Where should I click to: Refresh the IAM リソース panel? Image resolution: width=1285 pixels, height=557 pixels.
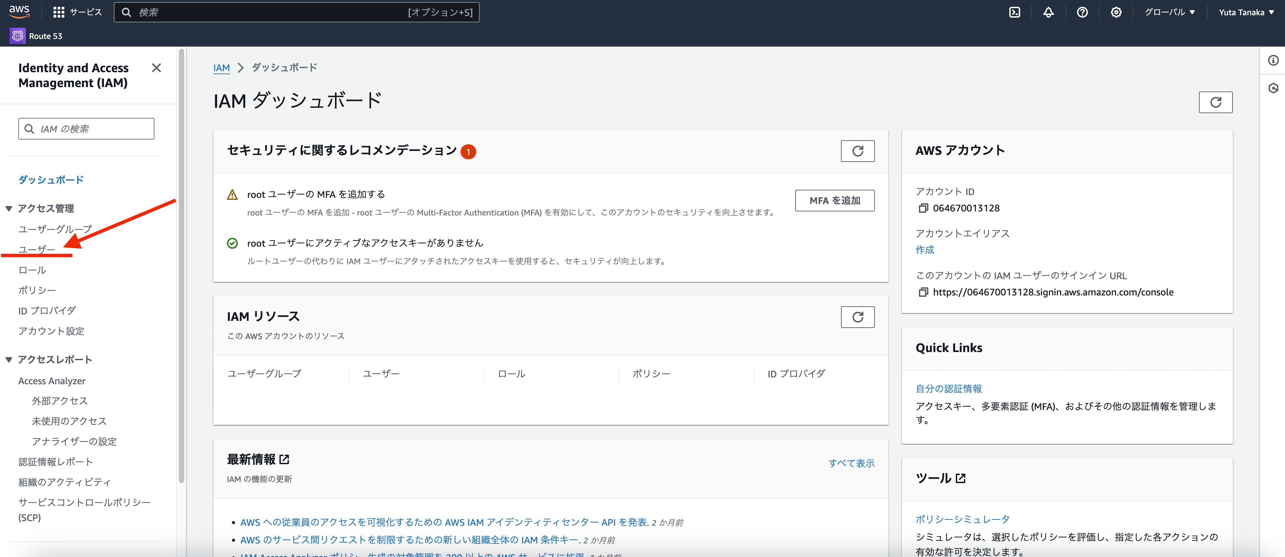[x=858, y=317]
